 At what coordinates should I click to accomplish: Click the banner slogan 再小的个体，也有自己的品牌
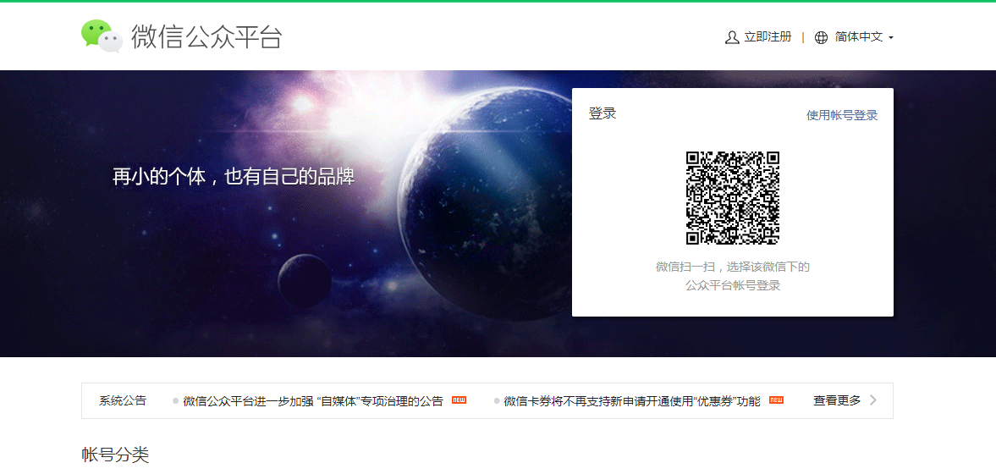click(x=233, y=176)
